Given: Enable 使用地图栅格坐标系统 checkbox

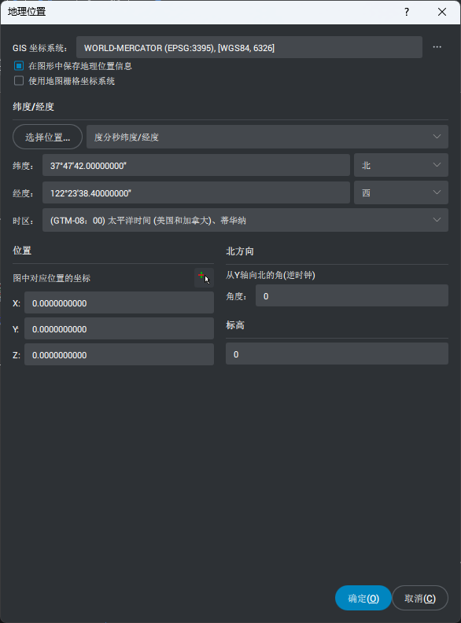Looking at the screenshot, I should [19, 81].
